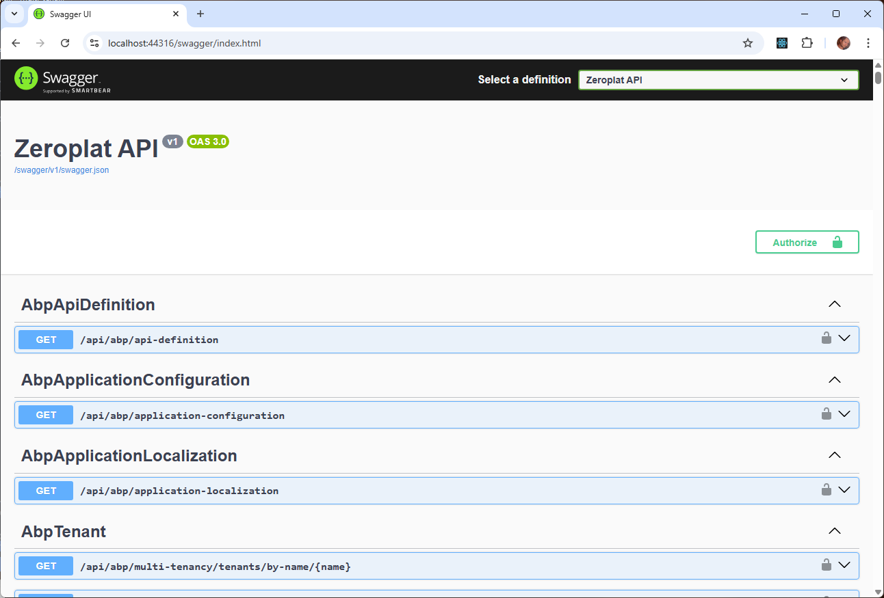Viewport: 884px width, 598px height.
Task: Click the Authorize button
Action: (x=807, y=242)
